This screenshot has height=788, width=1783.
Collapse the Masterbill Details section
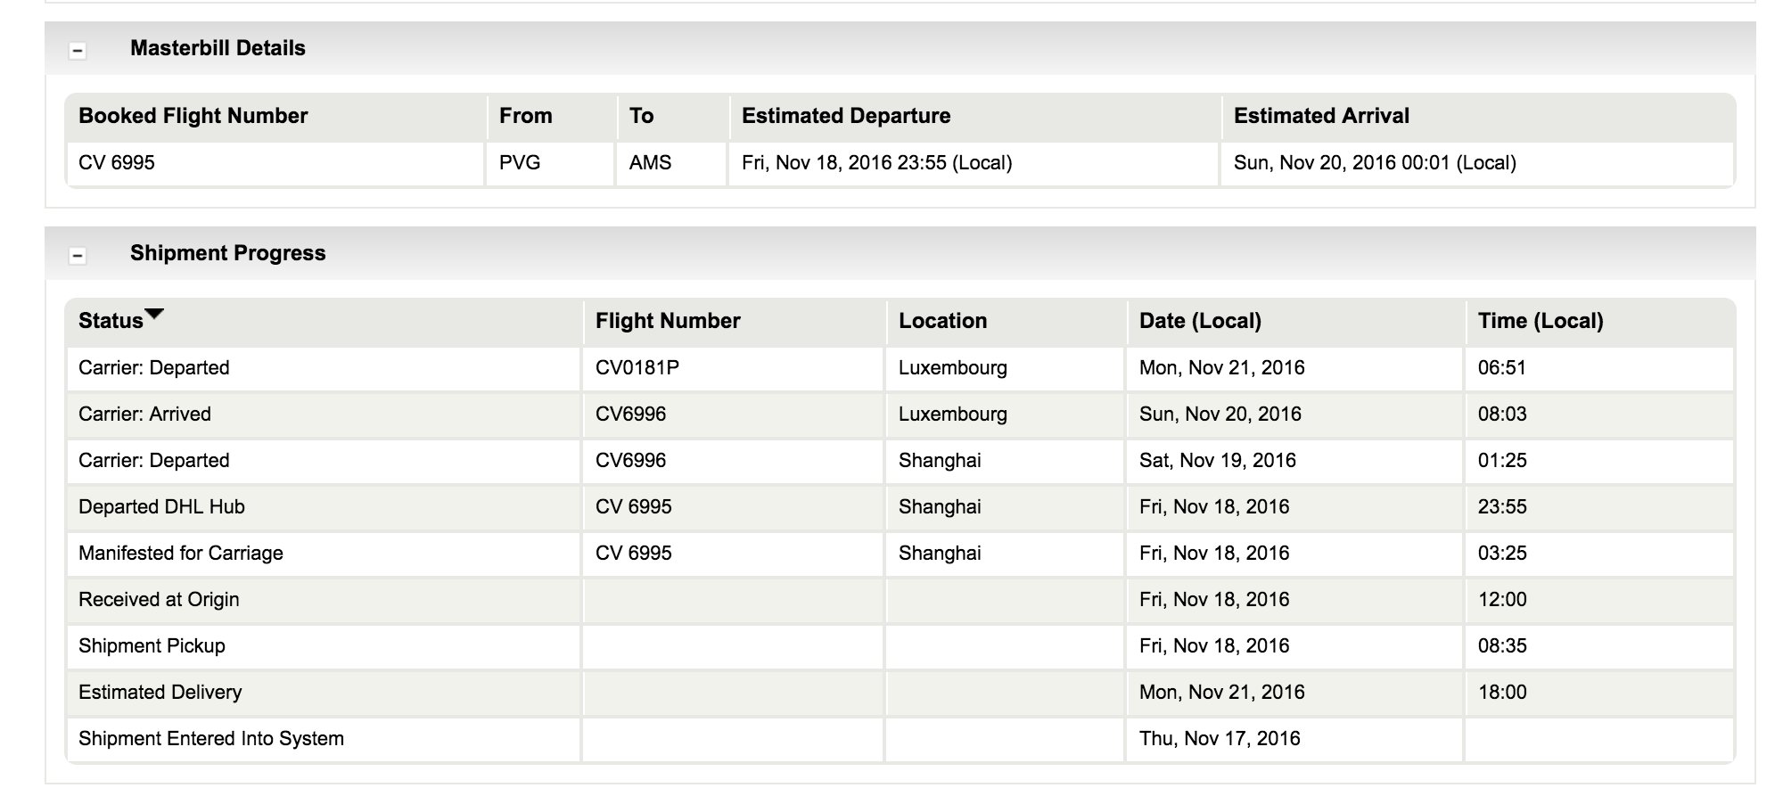[78, 51]
